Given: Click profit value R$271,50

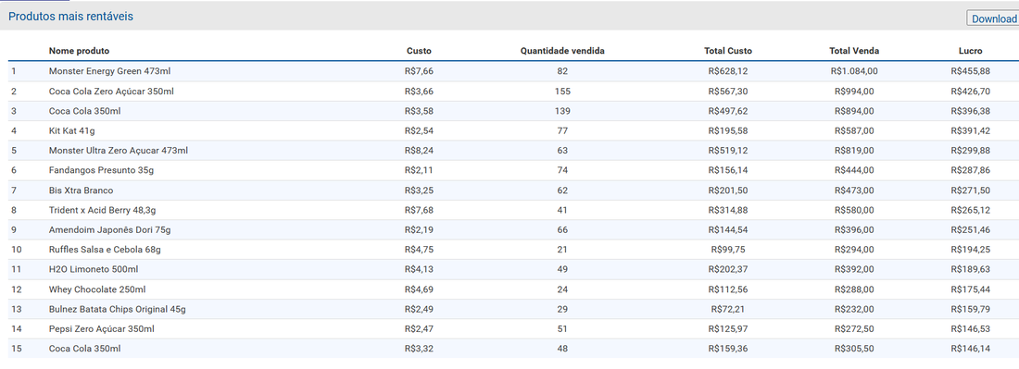Looking at the screenshot, I should 970,191.
